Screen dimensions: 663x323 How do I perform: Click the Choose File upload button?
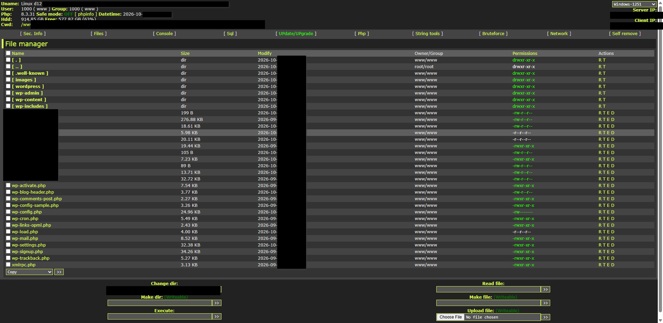[x=451, y=317]
